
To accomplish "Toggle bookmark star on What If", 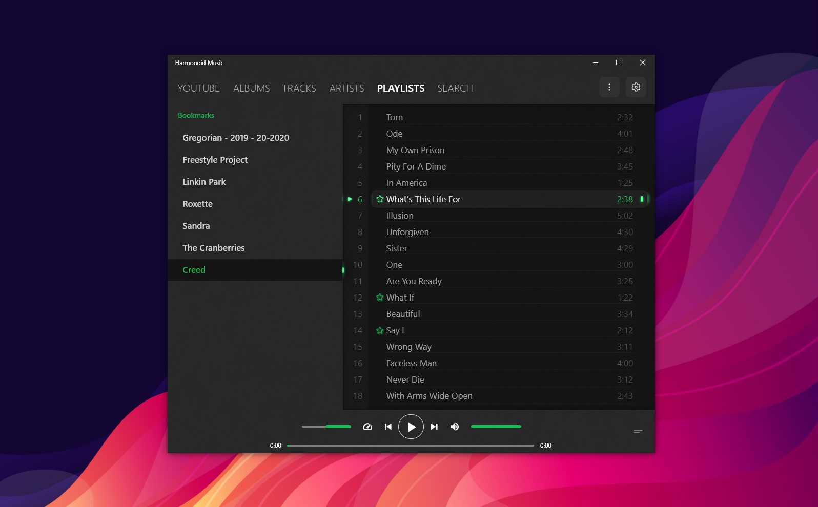I will click(380, 297).
